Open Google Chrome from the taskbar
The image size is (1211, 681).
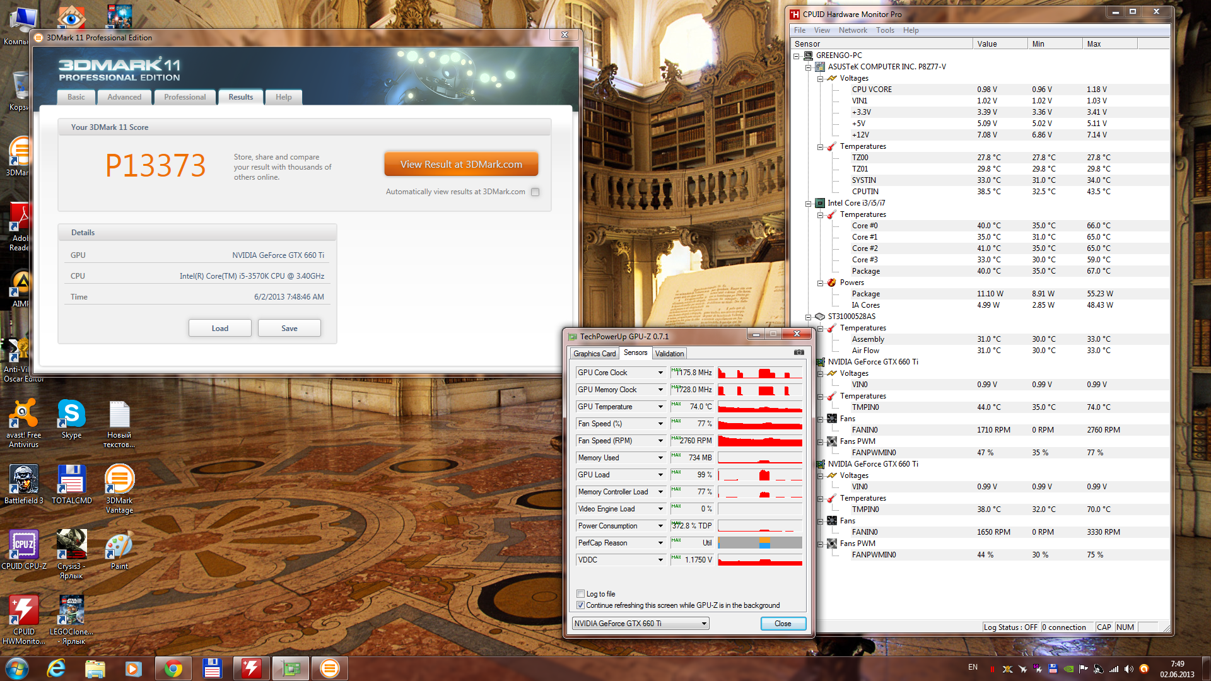pyautogui.click(x=173, y=668)
